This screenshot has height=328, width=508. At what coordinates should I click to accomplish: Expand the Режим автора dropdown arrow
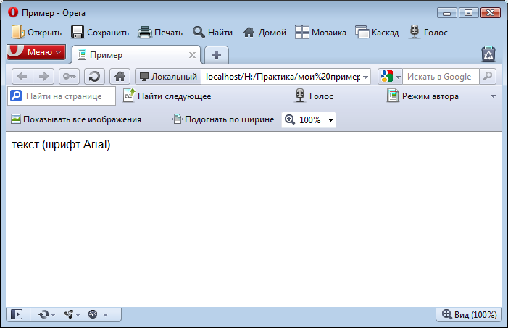[x=493, y=96]
